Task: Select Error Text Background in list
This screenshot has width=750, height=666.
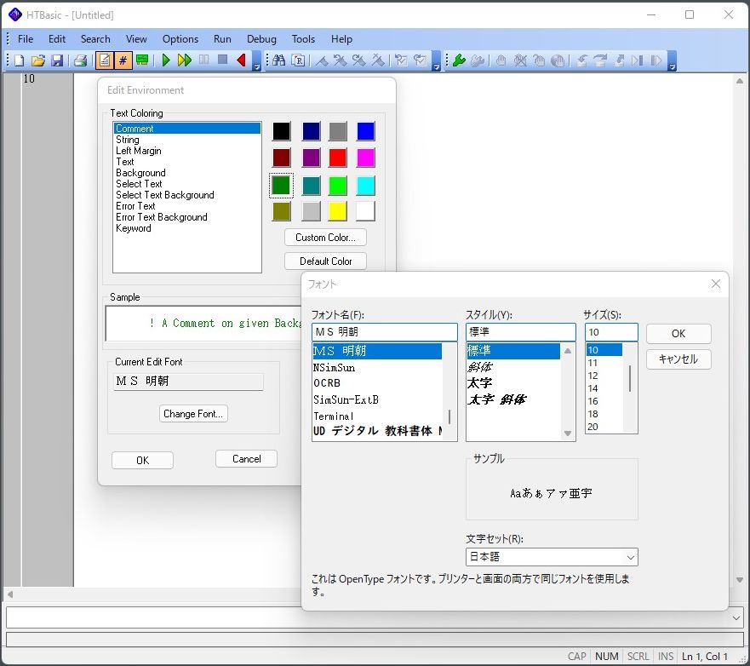Action: pyautogui.click(x=187, y=217)
